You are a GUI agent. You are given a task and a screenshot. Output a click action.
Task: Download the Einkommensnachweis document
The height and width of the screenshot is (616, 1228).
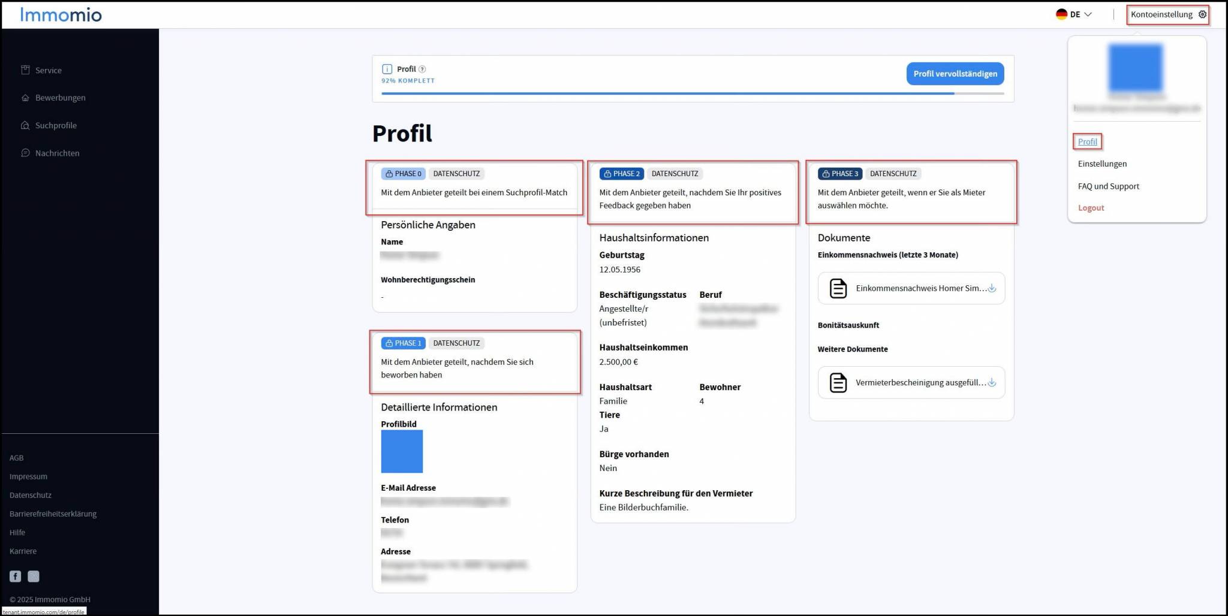[x=992, y=288]
